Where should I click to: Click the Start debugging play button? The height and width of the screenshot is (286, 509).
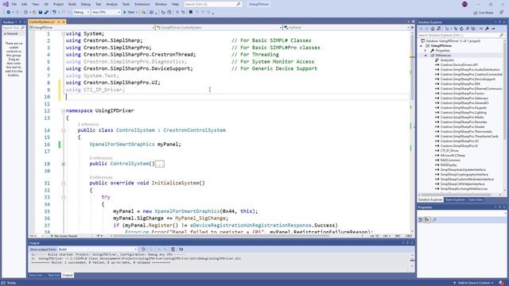point(125,13)
